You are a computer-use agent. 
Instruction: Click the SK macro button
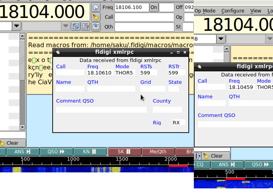[x=124, y=152]
